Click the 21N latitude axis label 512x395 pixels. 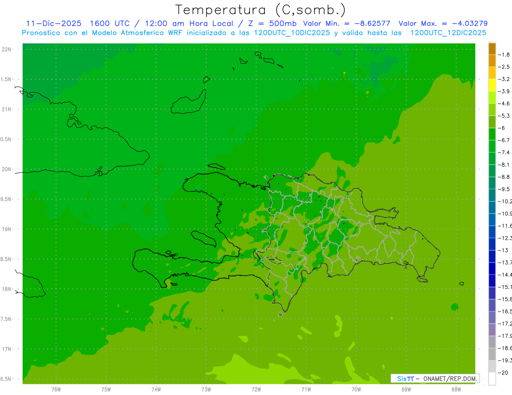pos(6,109)
